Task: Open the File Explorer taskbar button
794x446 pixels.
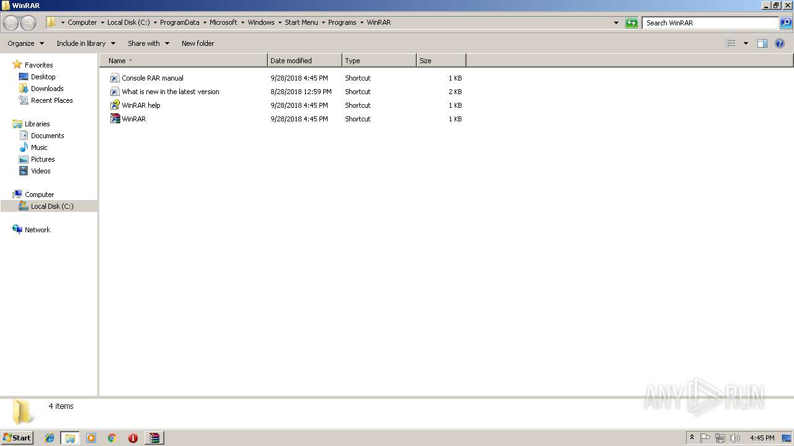Action: pos(70,438)
